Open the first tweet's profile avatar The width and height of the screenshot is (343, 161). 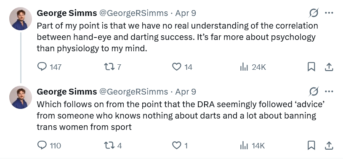(21, 18)
